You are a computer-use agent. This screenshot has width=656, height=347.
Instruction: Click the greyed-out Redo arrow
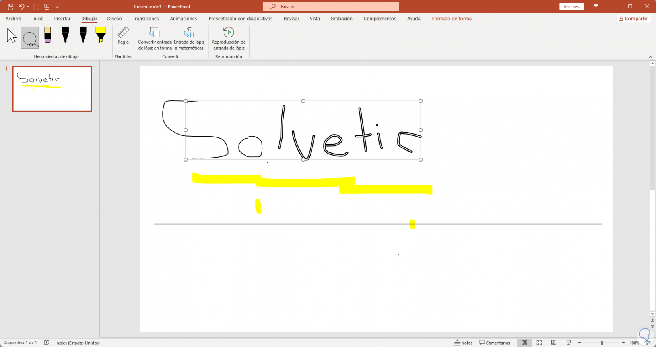point(36,7)
